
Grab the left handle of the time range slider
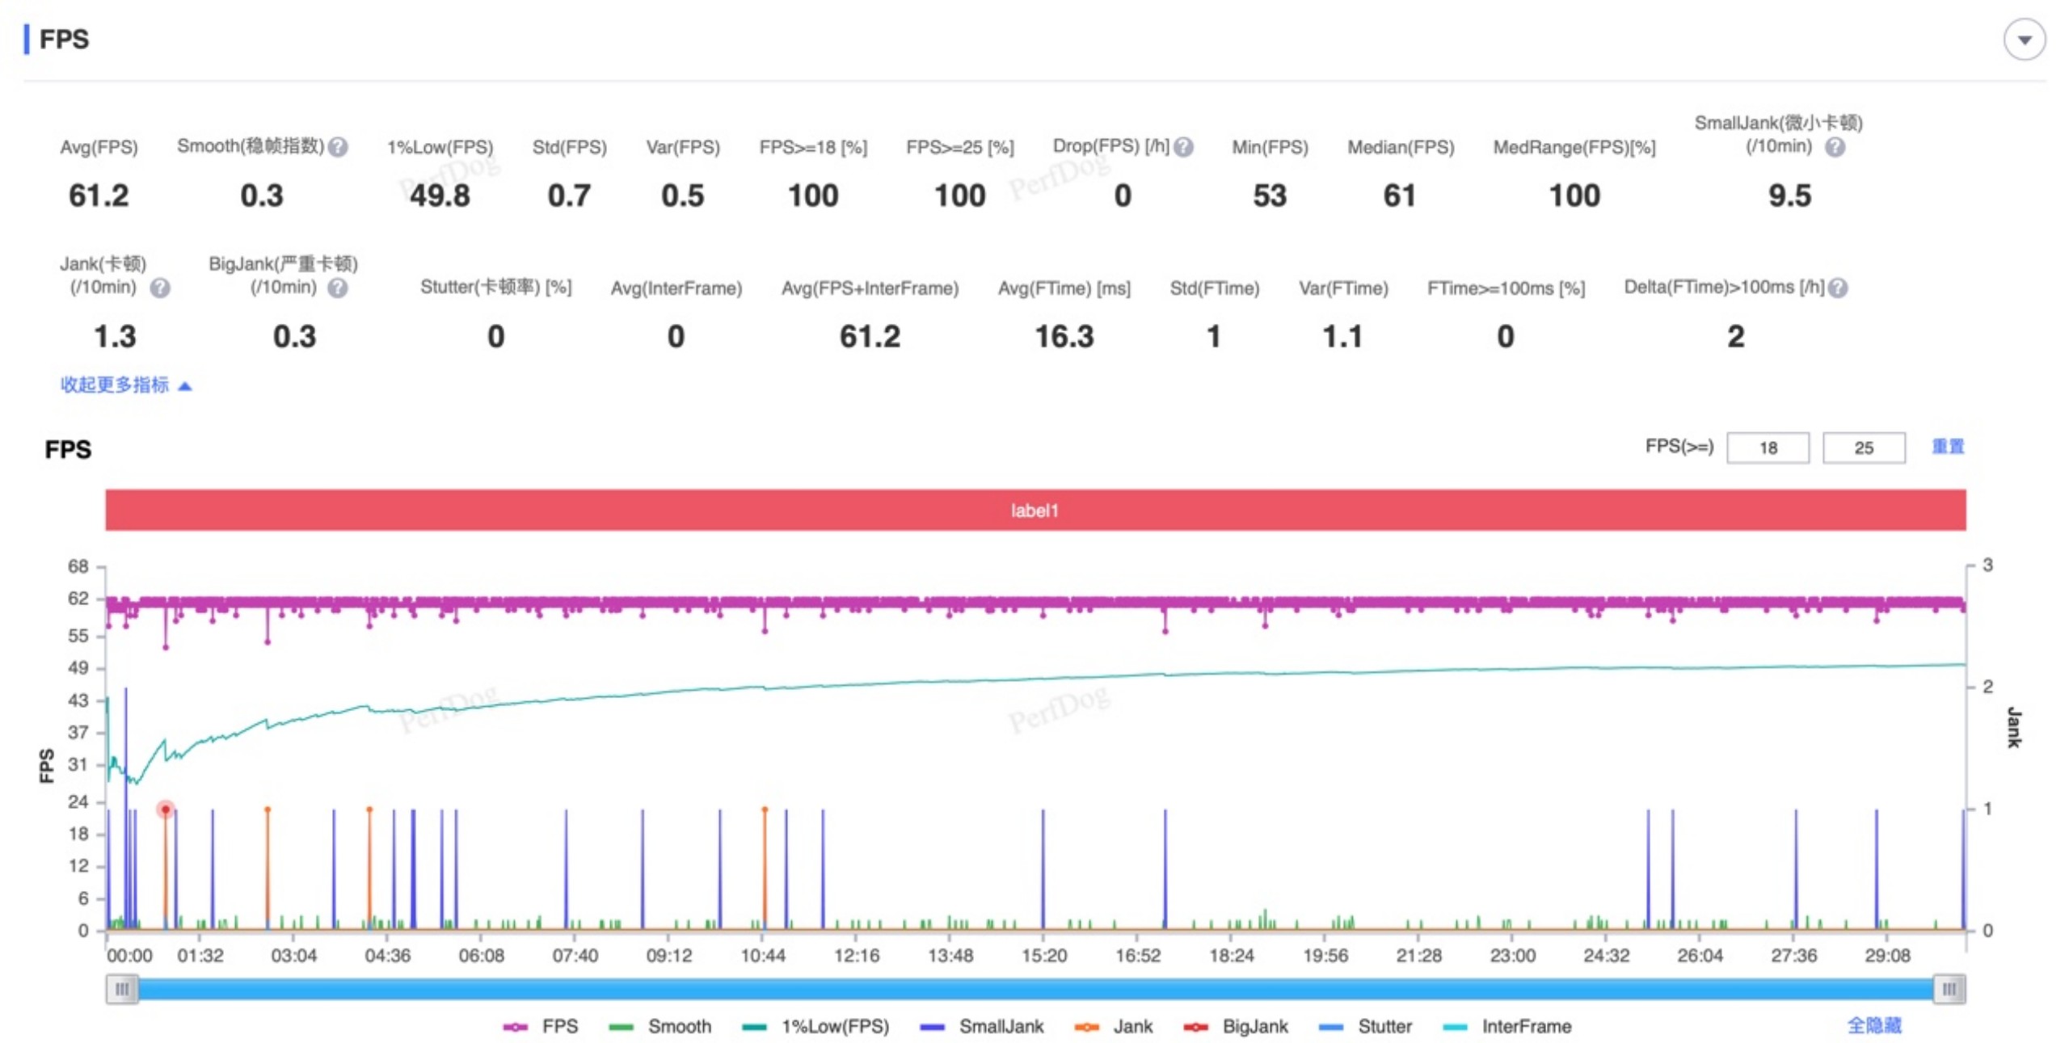122,989
